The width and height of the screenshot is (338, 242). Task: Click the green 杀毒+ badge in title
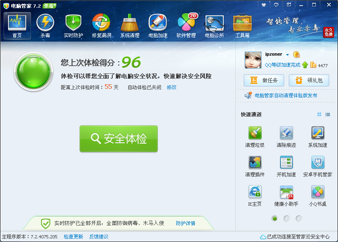click(49, 6)
